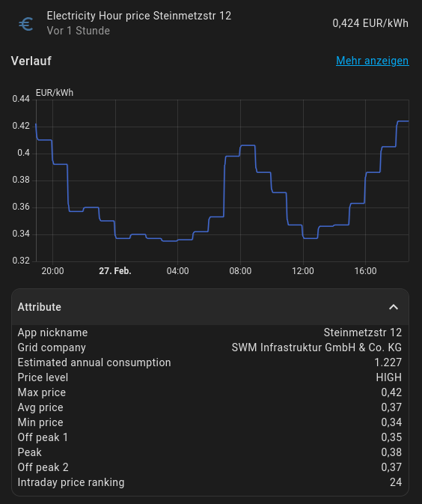Click the 08:00 peak on the graph
Screen dimensions: 422x504
click(x=248, y=145)
